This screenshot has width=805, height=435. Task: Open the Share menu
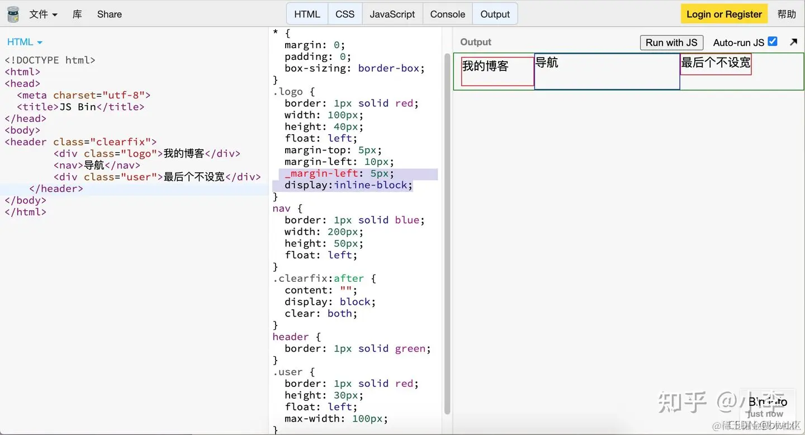[x=110, y=14]
